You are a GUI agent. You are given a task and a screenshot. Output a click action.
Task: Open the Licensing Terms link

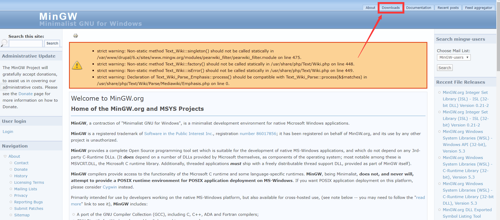click(x=29, y=182)
